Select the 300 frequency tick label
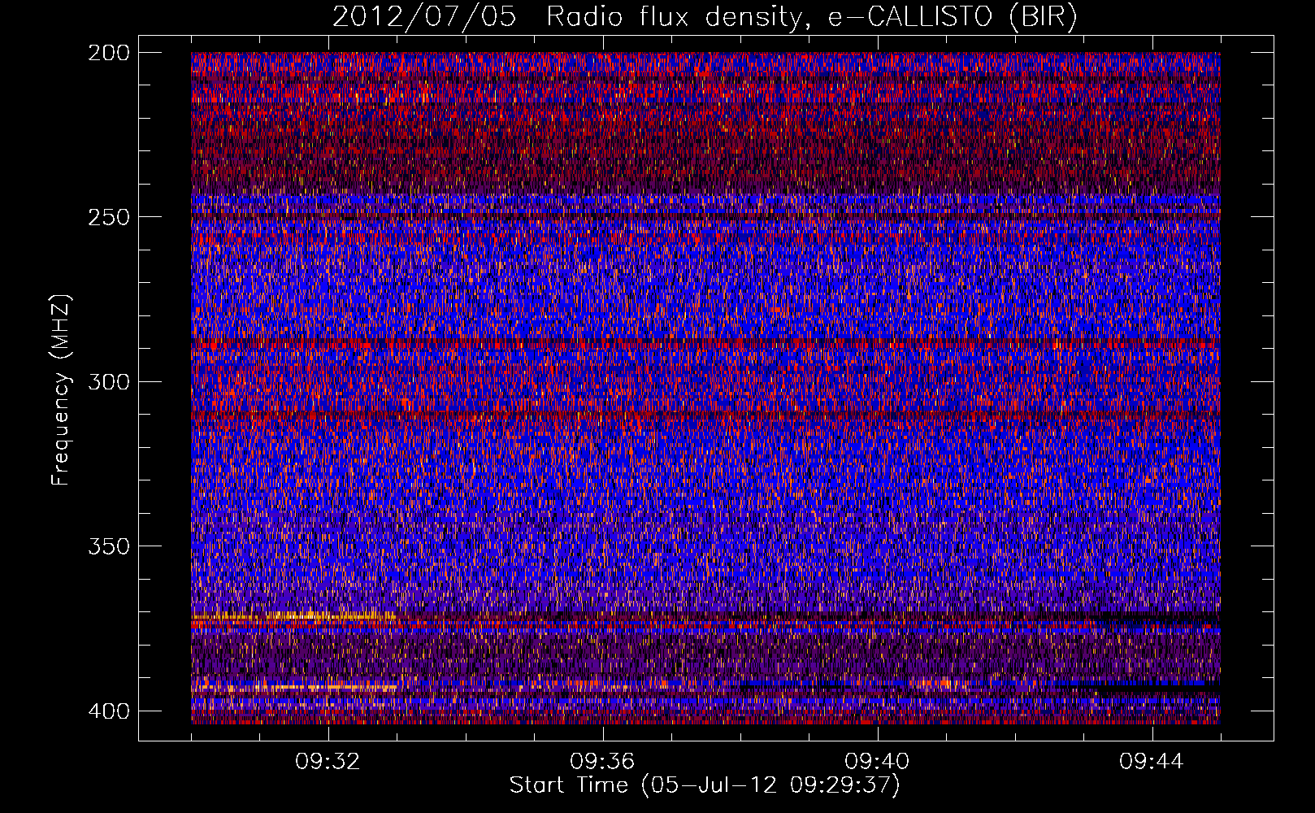Screen dimensions: 1315x813 click(108, 381)
